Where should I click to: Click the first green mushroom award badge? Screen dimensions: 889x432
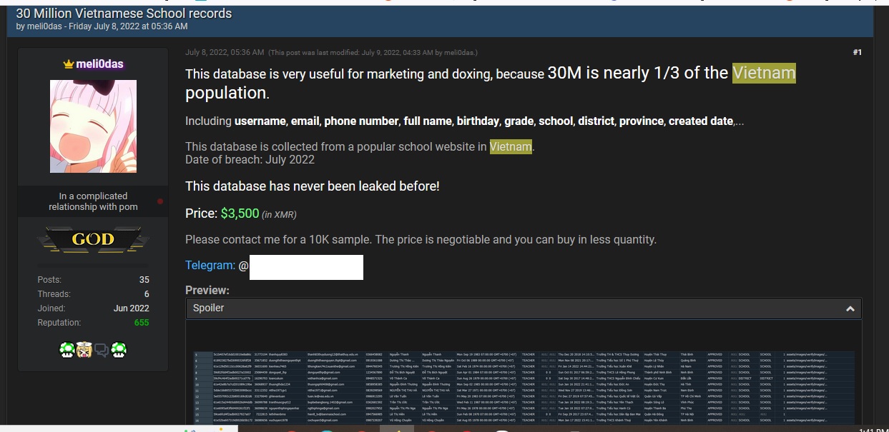pos(67,350)
